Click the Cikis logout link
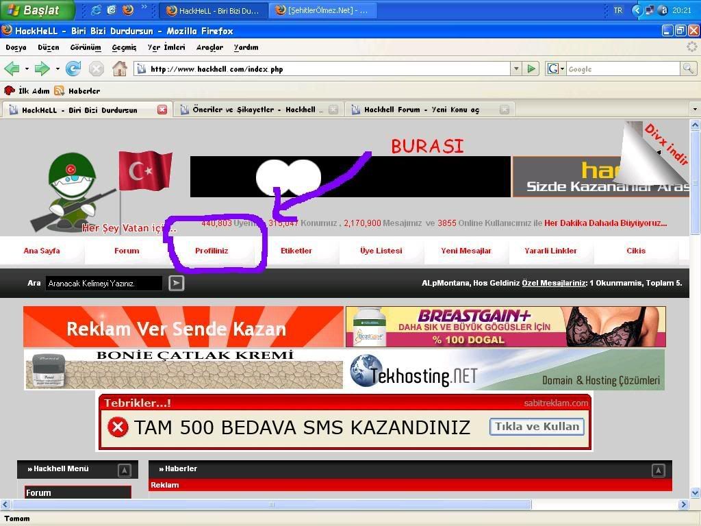Viewport: 701px width, 526px height. (636, 251)
